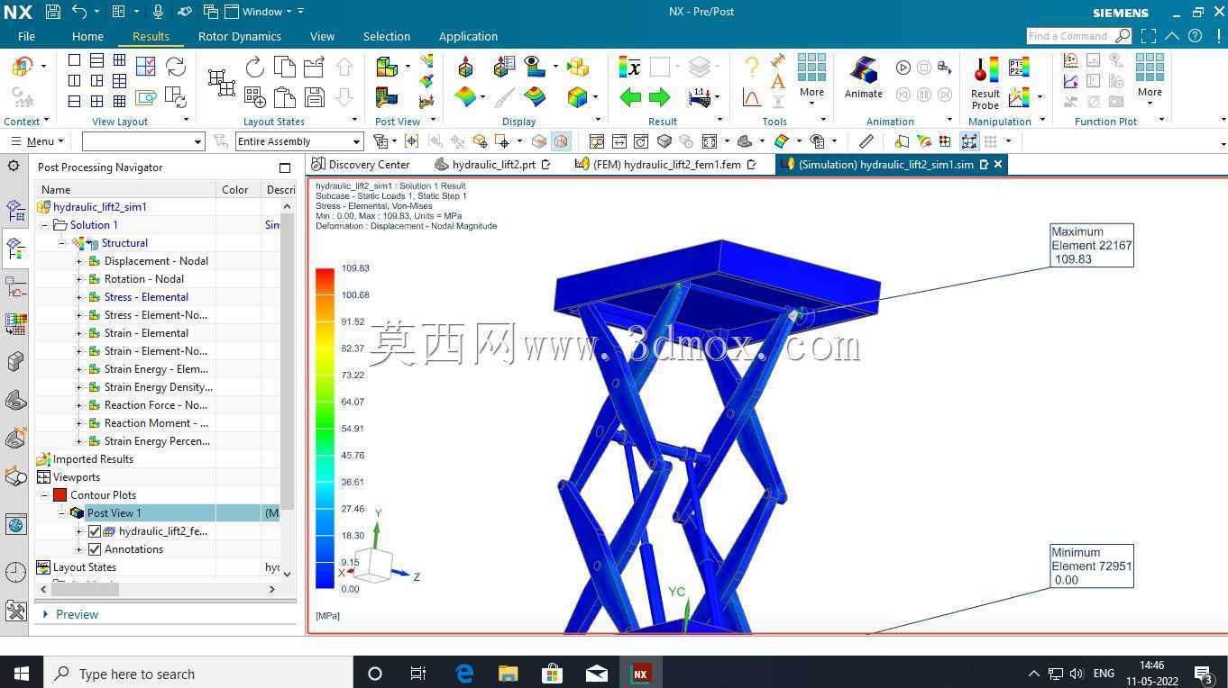Open the File menu

point(26,36)
